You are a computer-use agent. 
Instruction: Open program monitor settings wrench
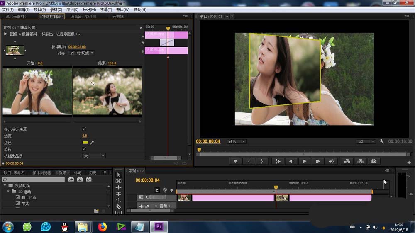[x=382, y=141]
